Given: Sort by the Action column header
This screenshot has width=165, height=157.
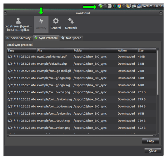Looking at the screenshot, I should click(x=127, y=51).
